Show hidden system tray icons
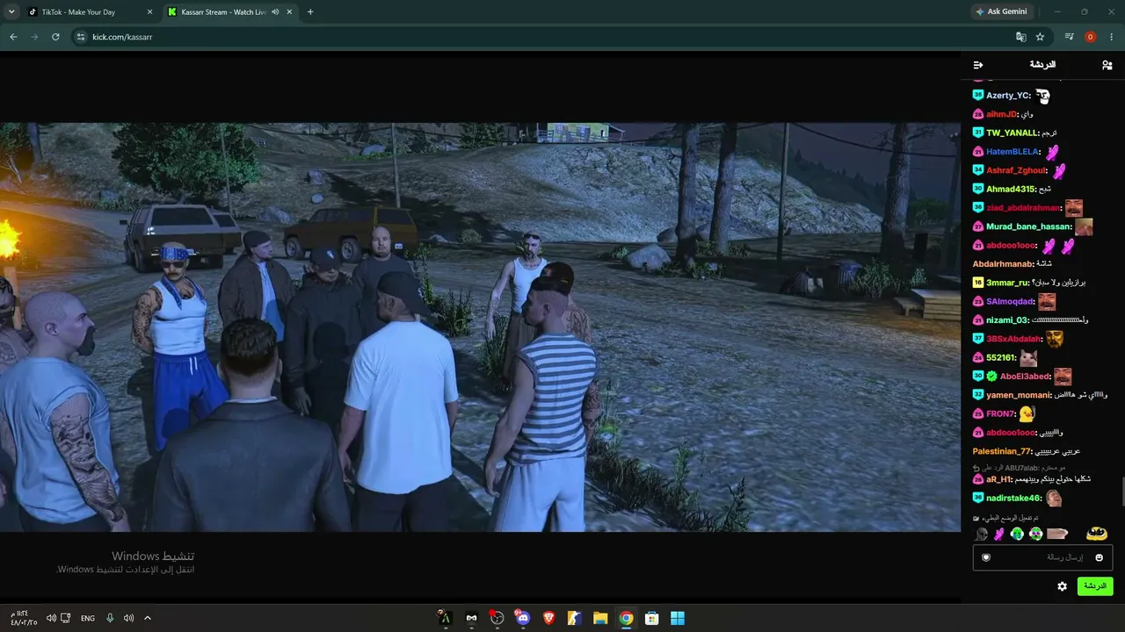This screenshot has height=632, width=1125. (148, 618)
